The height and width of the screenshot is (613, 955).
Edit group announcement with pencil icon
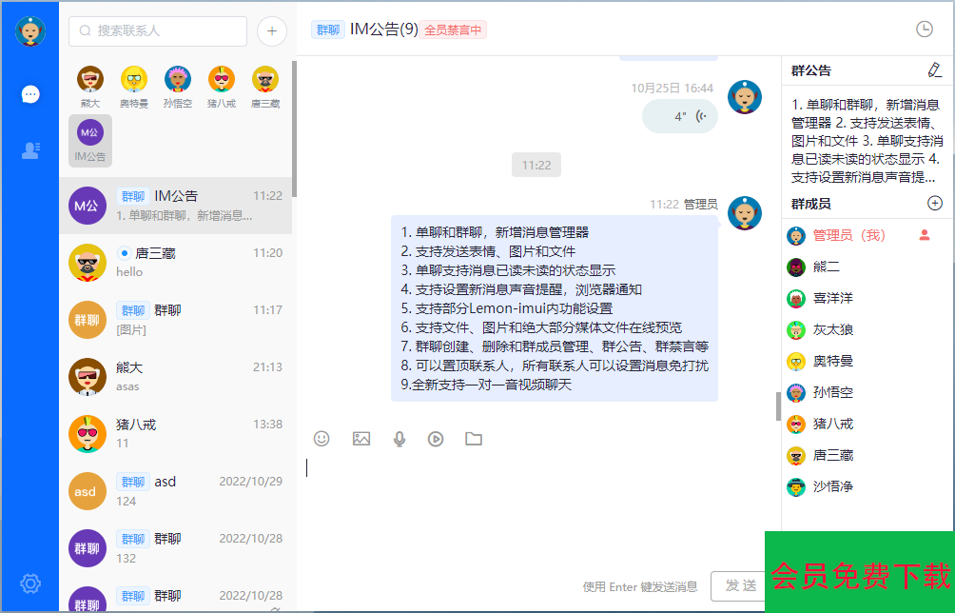tap(934, 70)
